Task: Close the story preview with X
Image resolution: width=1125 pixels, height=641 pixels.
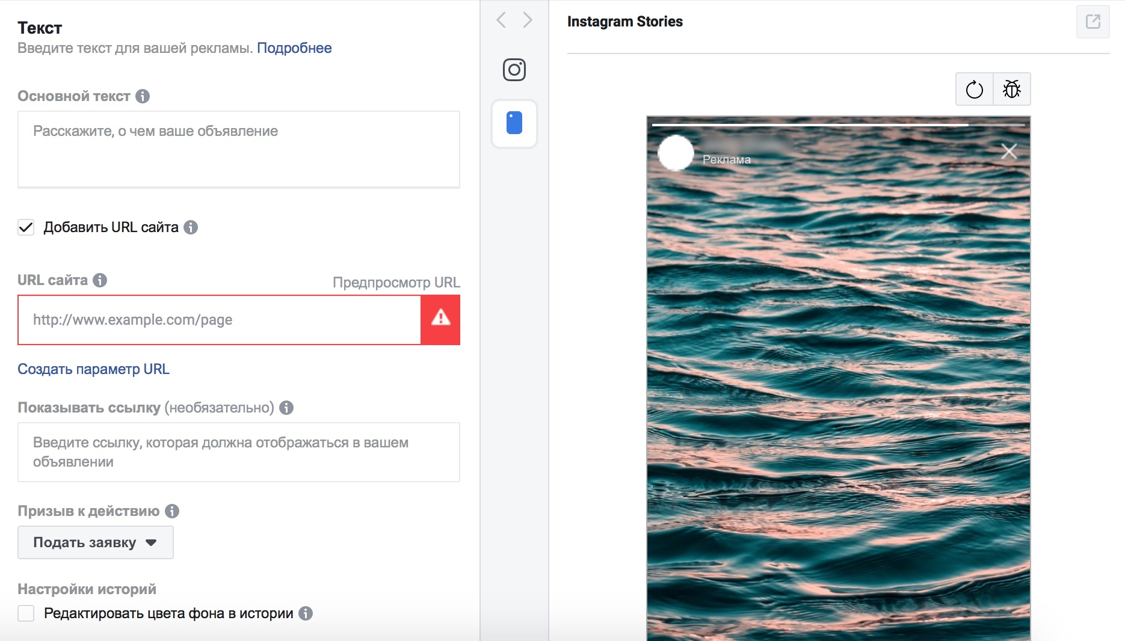Action: click(1009, 152)
